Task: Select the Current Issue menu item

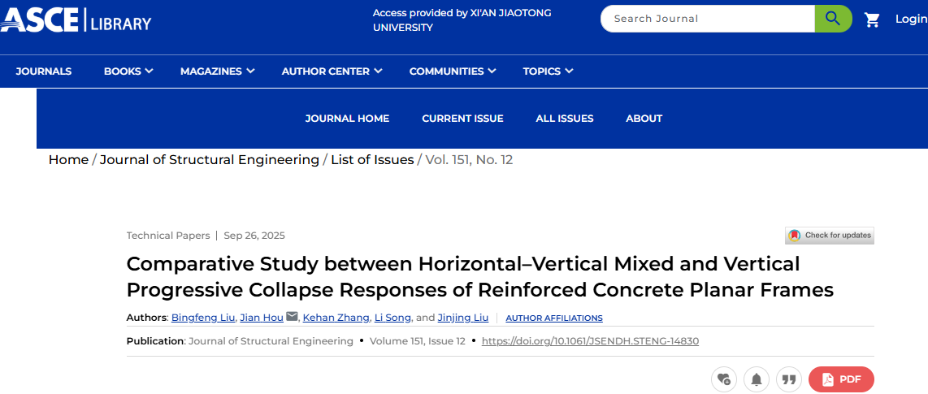Action: coord(462,119)
